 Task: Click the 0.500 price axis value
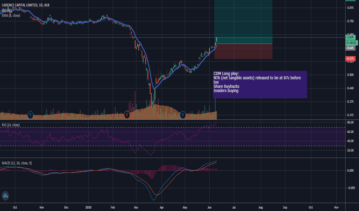click(x=350, y=75)
